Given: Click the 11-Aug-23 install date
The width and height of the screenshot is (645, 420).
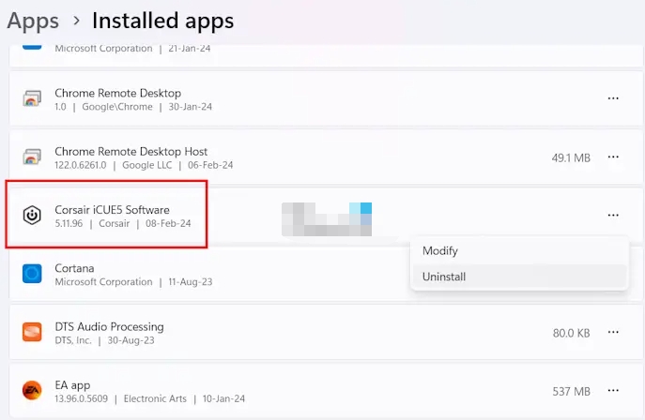Looking at the screenshot, I should point(191,282).
